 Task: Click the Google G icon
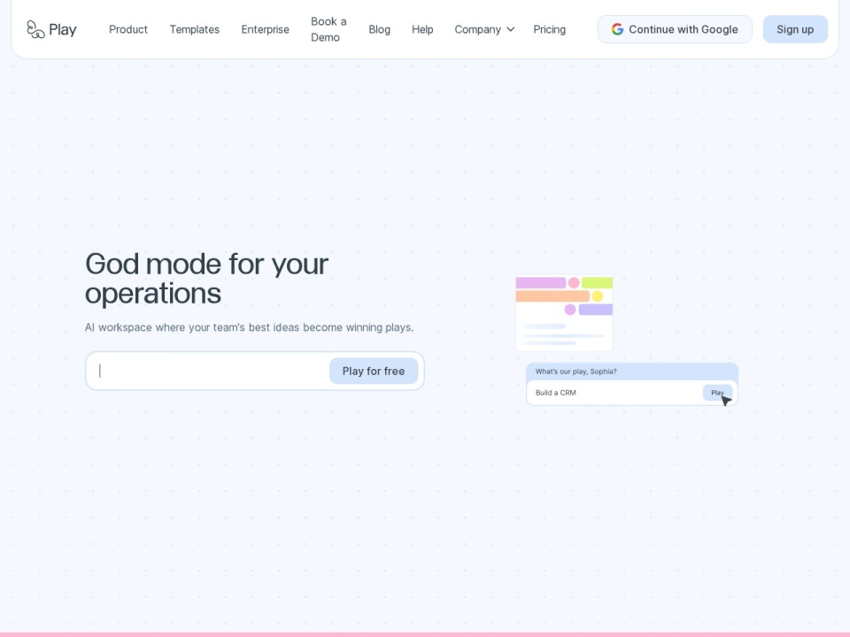click(617, 29)
